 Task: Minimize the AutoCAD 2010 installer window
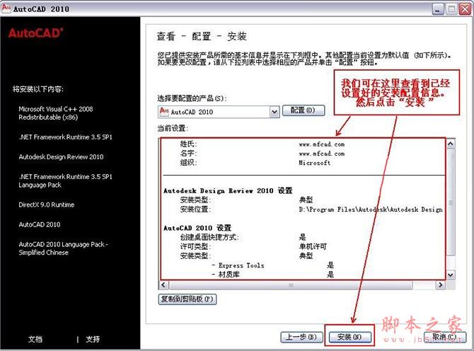pyautogui.click(x=437, y=9)
